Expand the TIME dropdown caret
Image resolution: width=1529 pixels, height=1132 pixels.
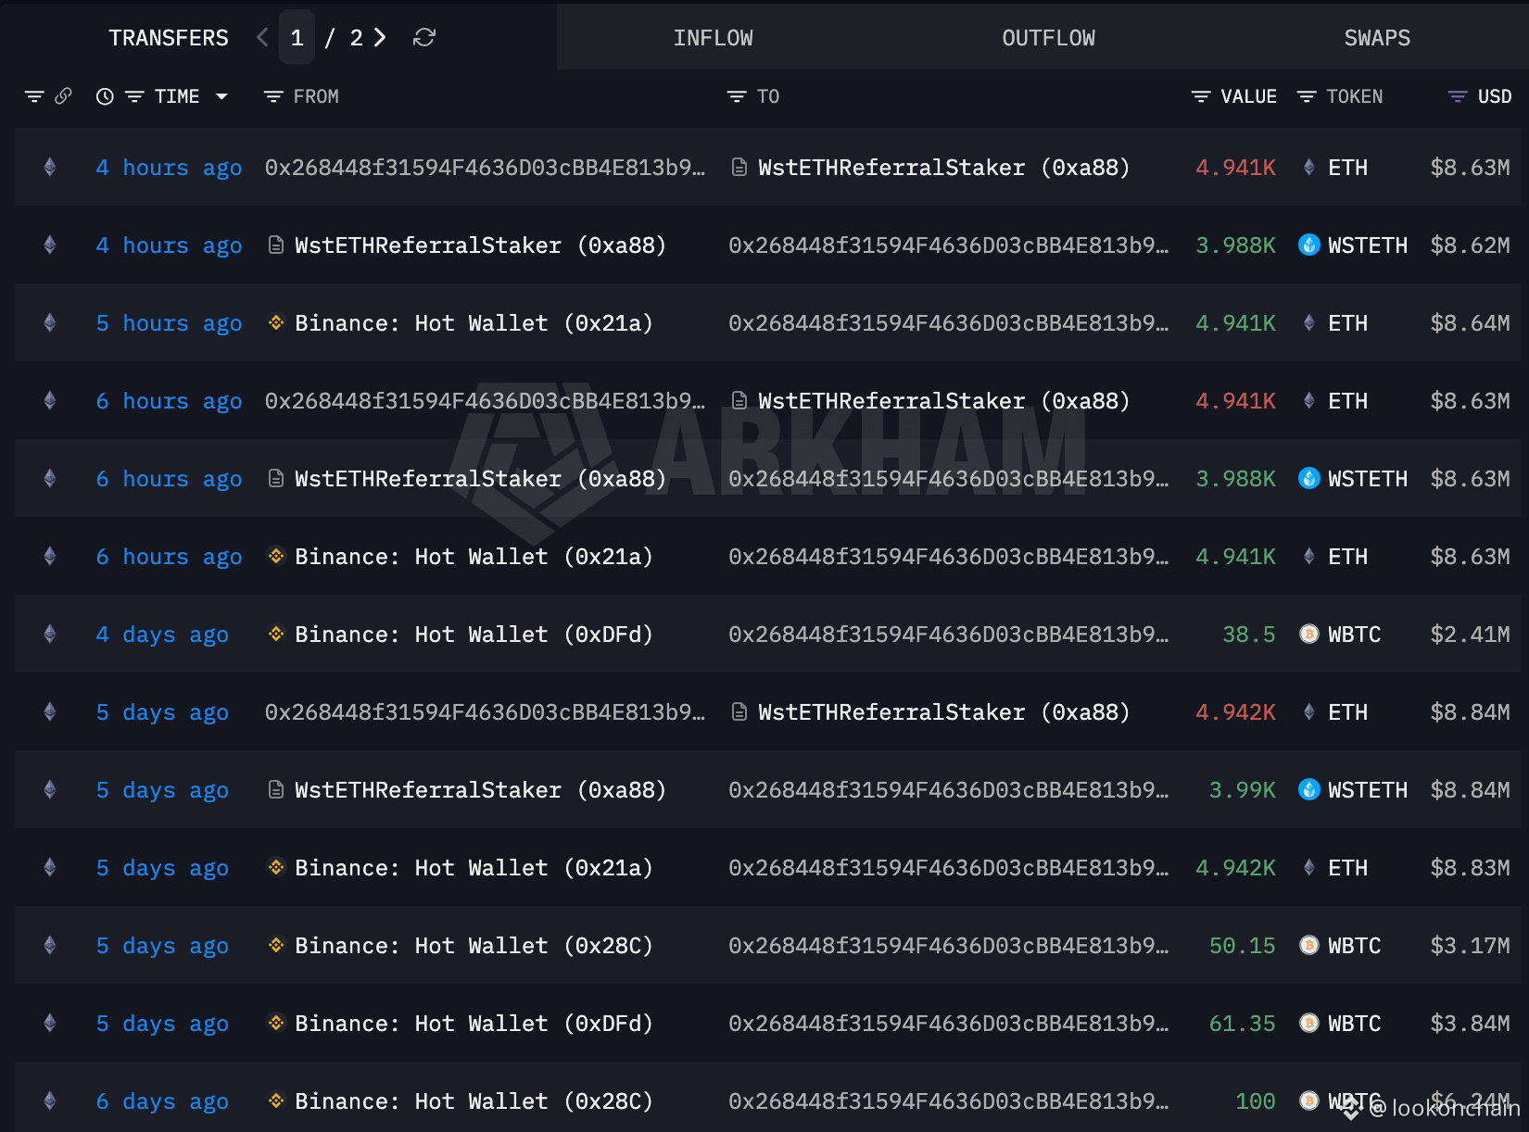tap(221, 96)
